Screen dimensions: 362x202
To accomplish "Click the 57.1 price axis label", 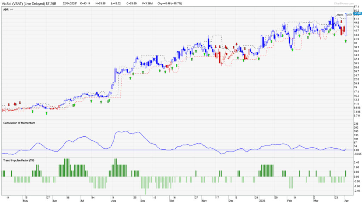I will (356, 7).
